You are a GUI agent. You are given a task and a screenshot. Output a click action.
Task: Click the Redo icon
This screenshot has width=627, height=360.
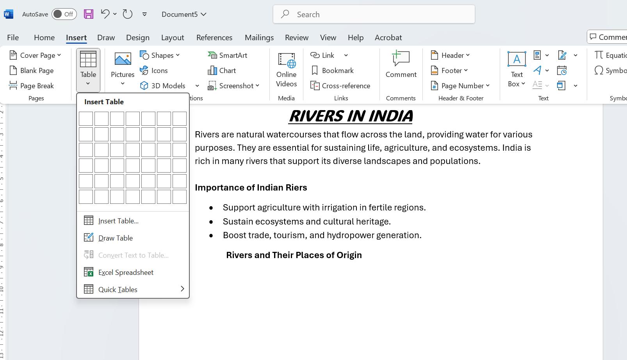pos(127,14)
